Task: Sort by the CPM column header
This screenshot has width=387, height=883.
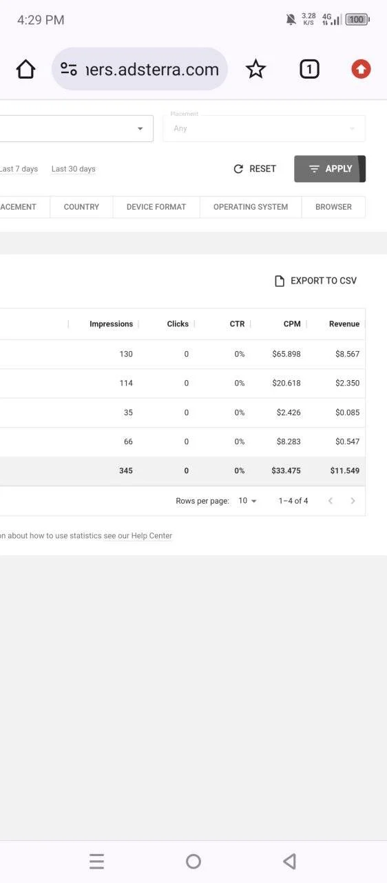Action: click(x=292, y=324)
